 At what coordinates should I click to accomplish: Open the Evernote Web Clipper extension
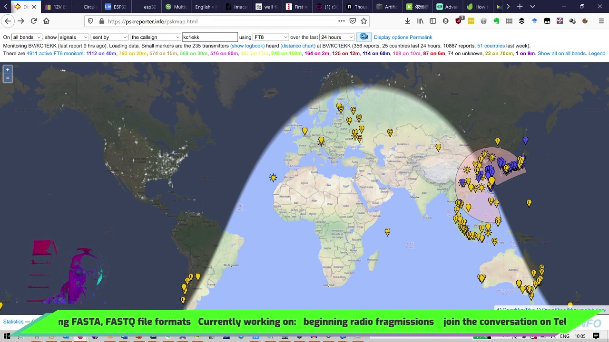496,21
